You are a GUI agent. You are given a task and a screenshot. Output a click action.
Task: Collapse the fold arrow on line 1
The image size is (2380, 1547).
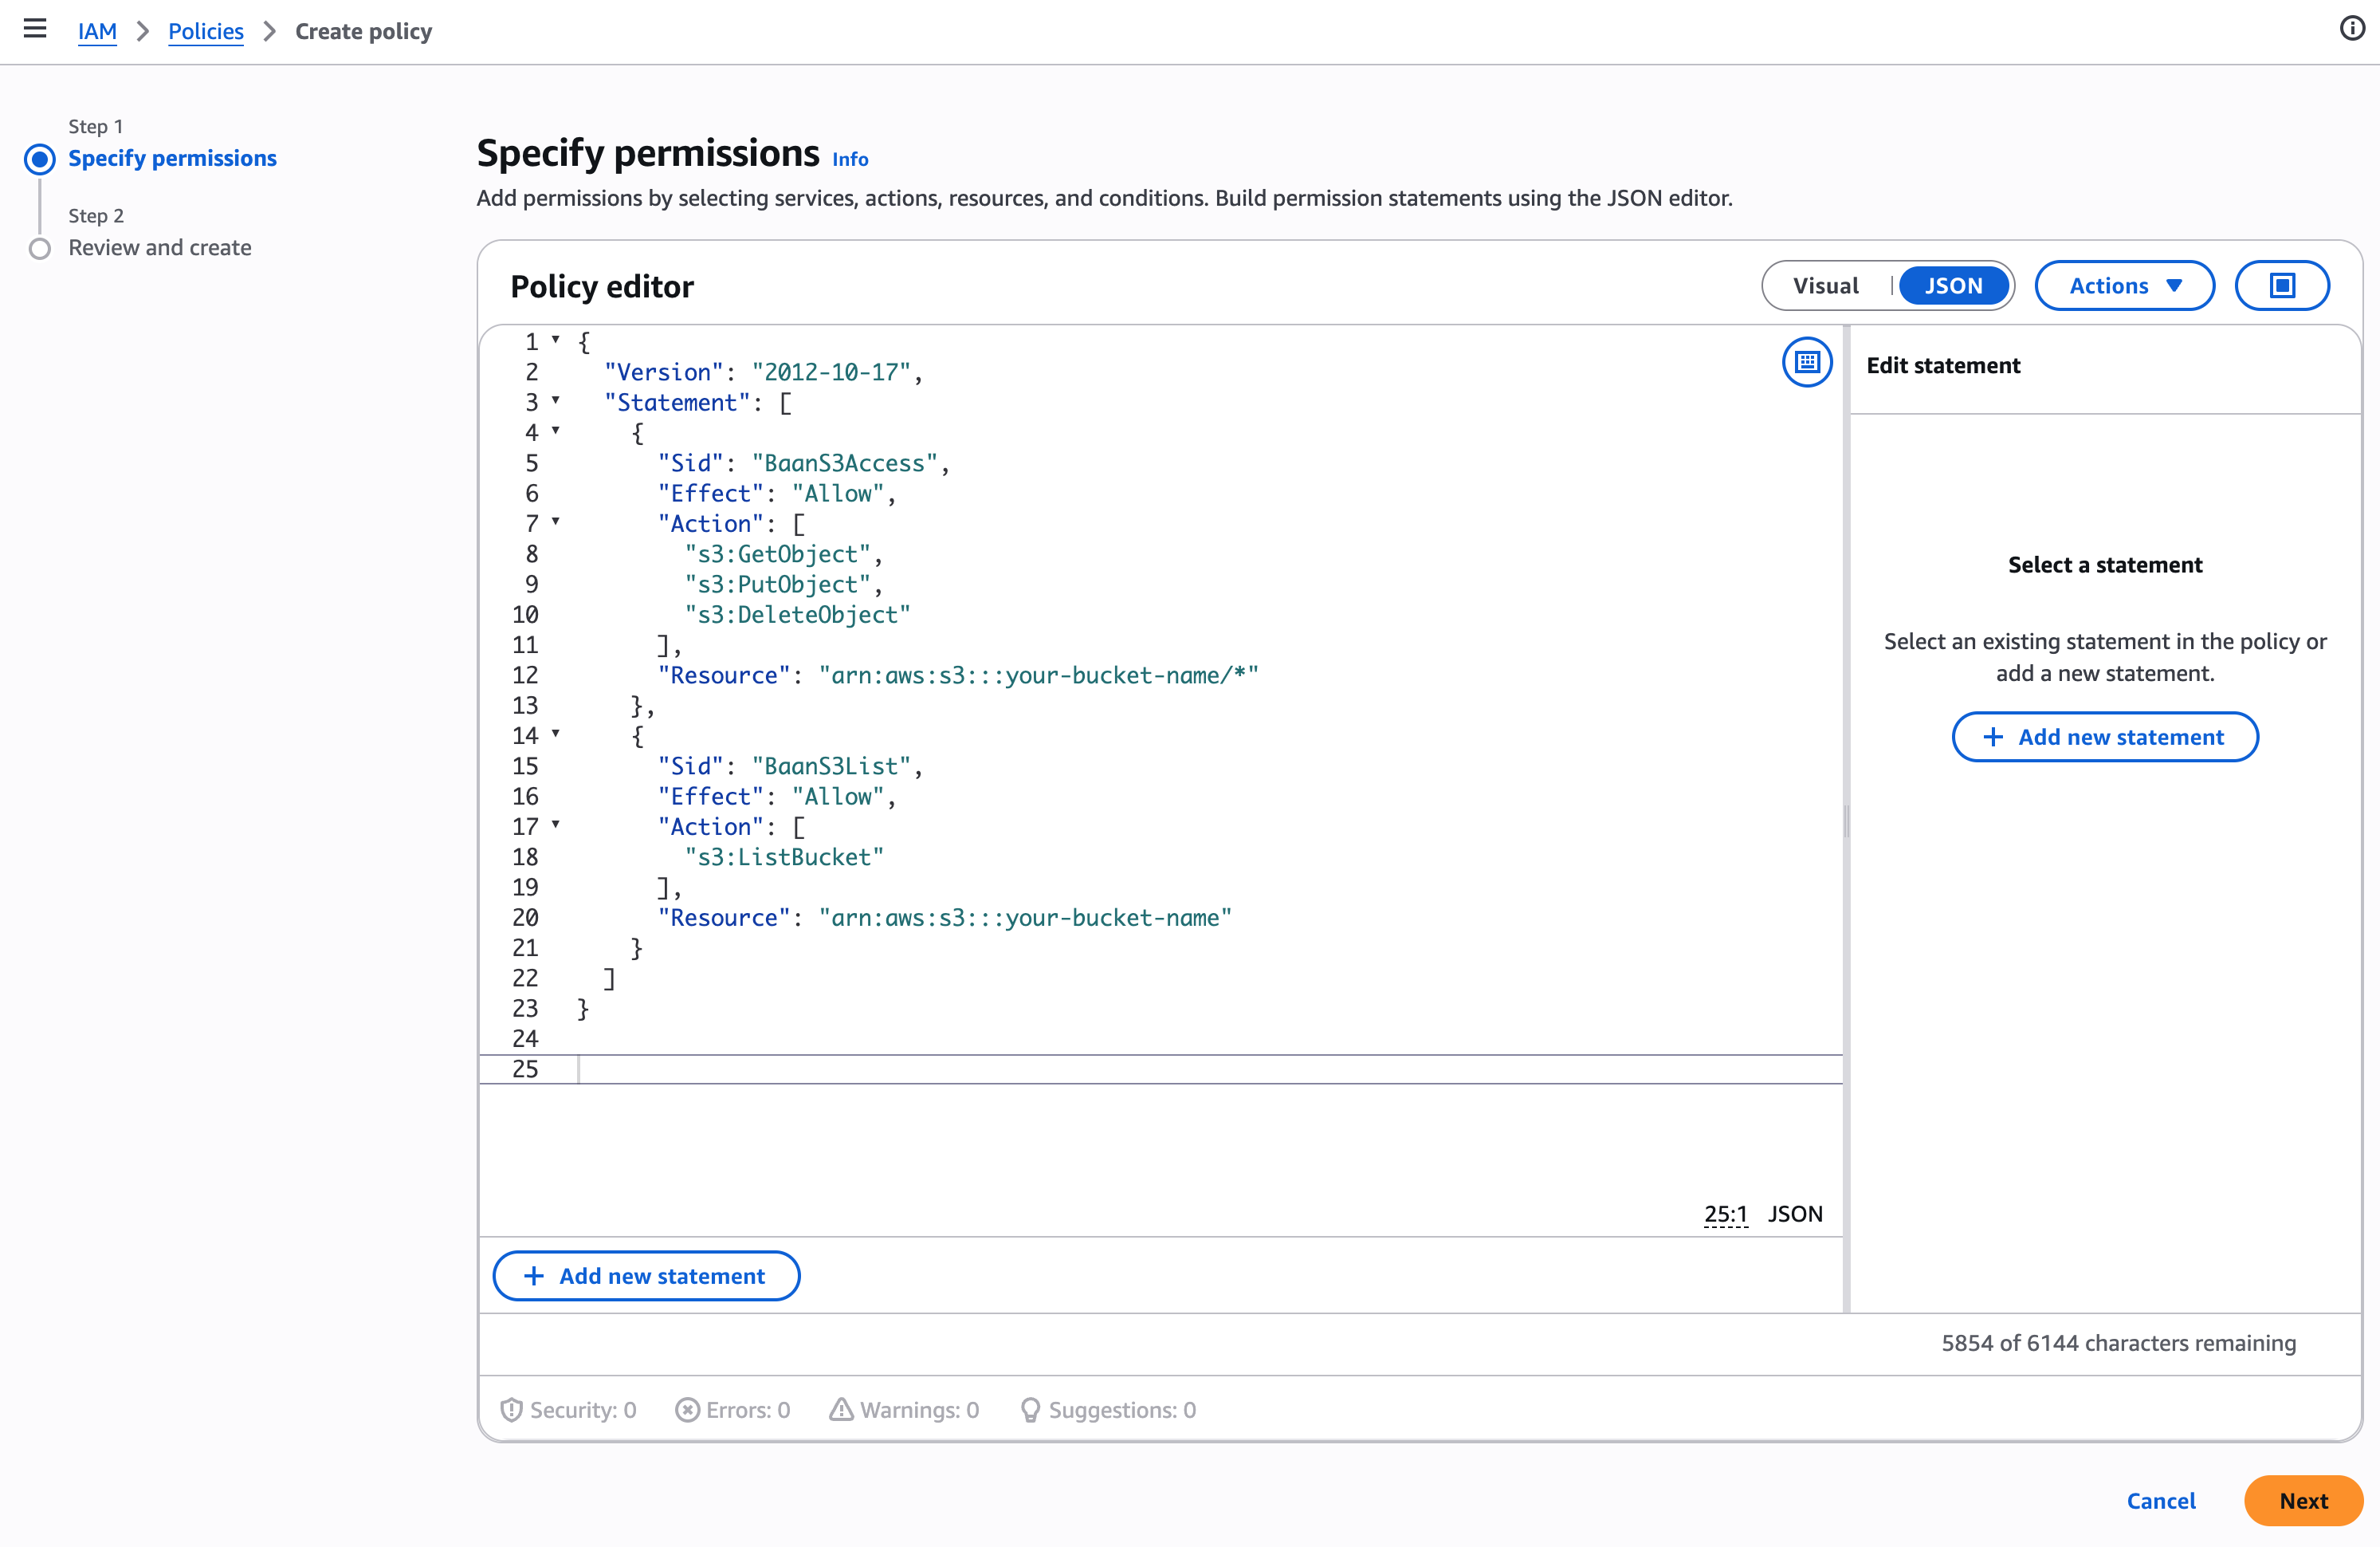coord(556,340)
